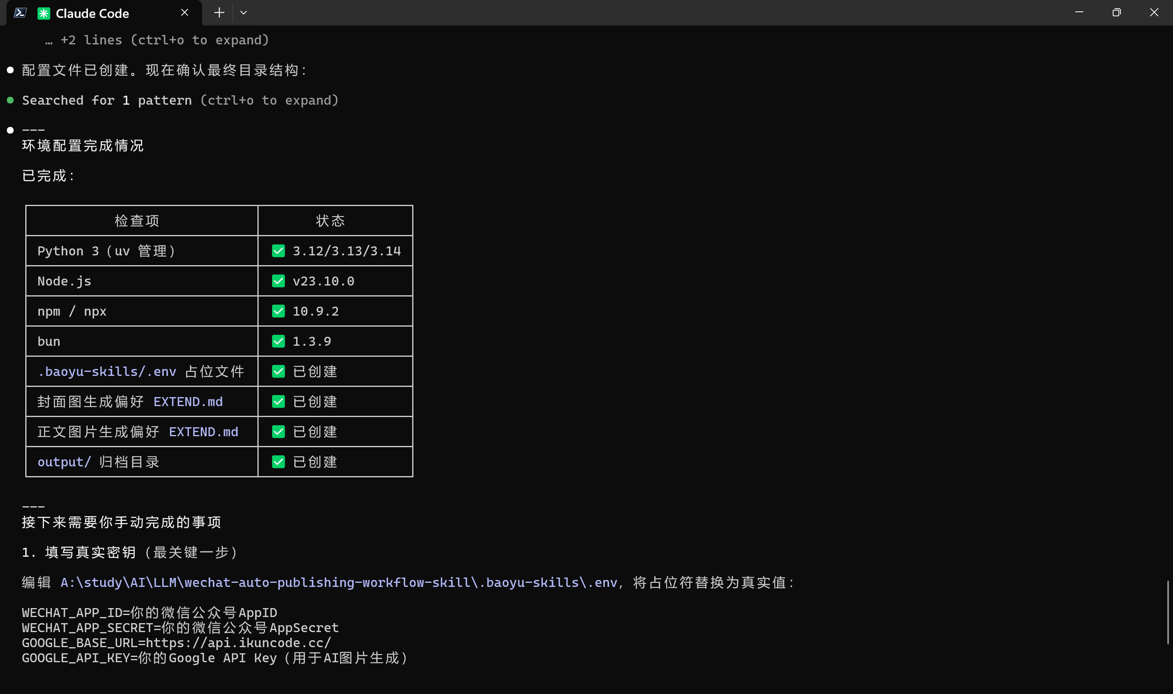Click green checkmark in bun row
1173x694 pixels.
tap(279, 341)
